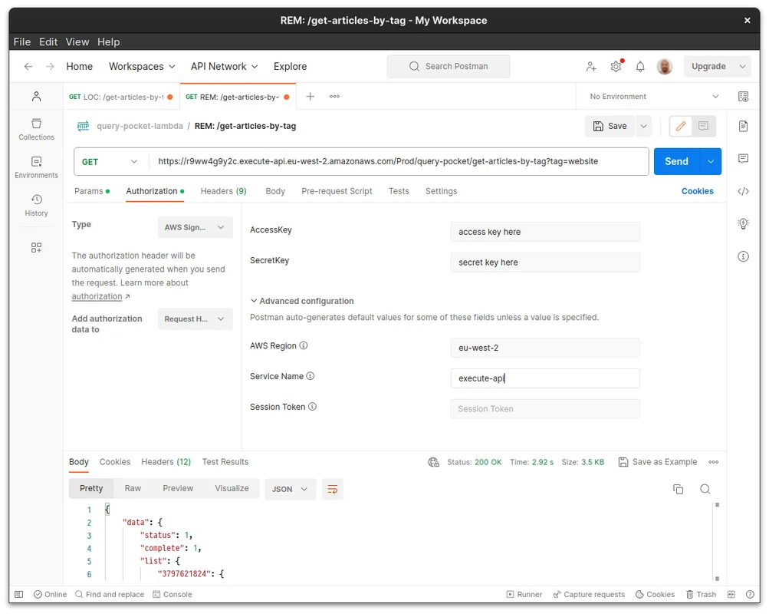Screen dimensions: 769x614
Task: Open the Pre-request Script tab
Action: (337, 191)
